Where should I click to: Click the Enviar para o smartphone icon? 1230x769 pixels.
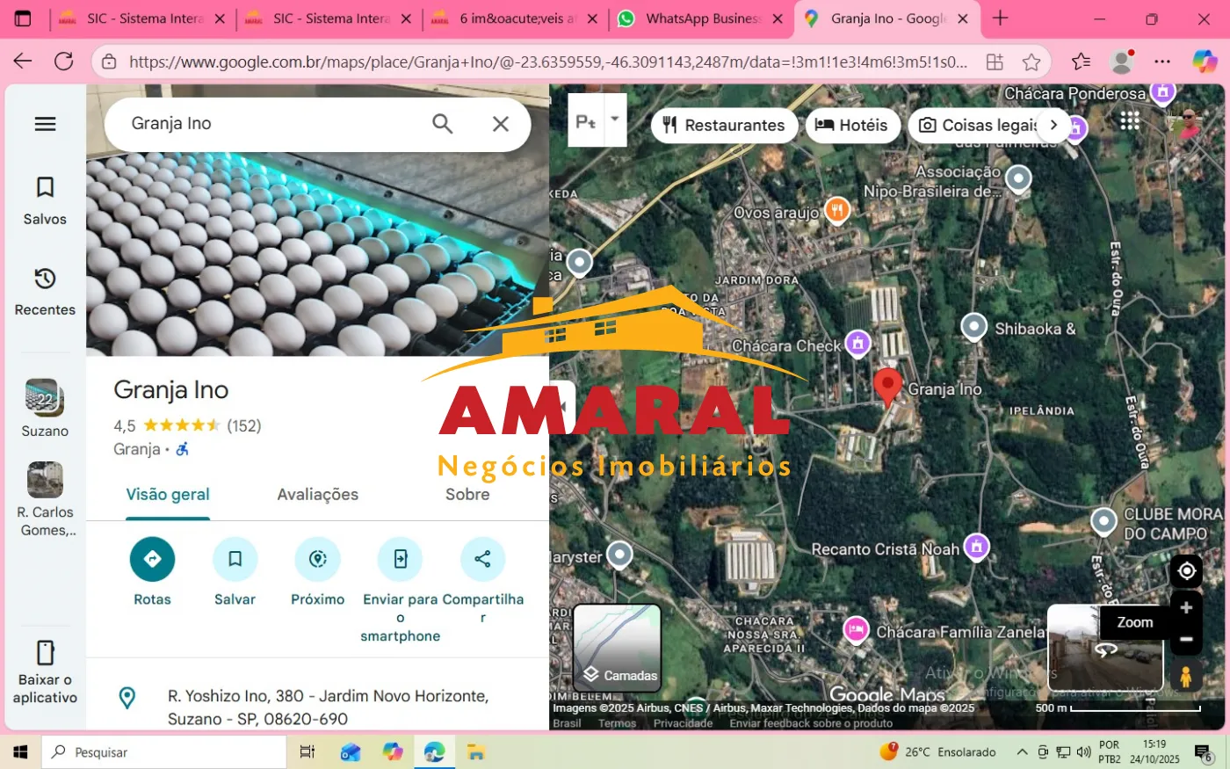point(400,559)
